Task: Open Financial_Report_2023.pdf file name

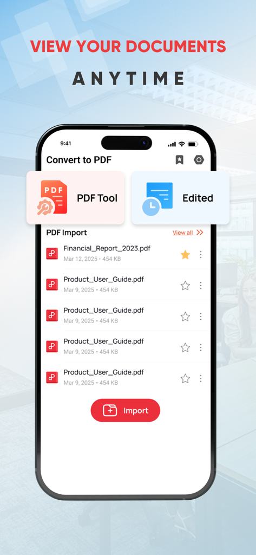Action: pos(107,248)
